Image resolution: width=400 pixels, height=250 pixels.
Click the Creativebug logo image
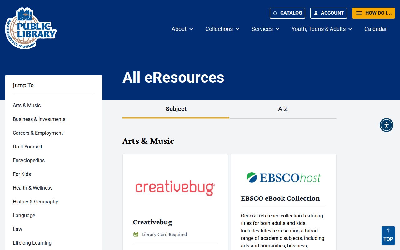coord(175,188)
